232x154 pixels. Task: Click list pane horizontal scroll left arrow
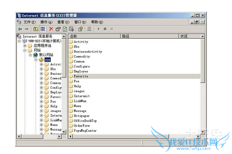point(71,136)
